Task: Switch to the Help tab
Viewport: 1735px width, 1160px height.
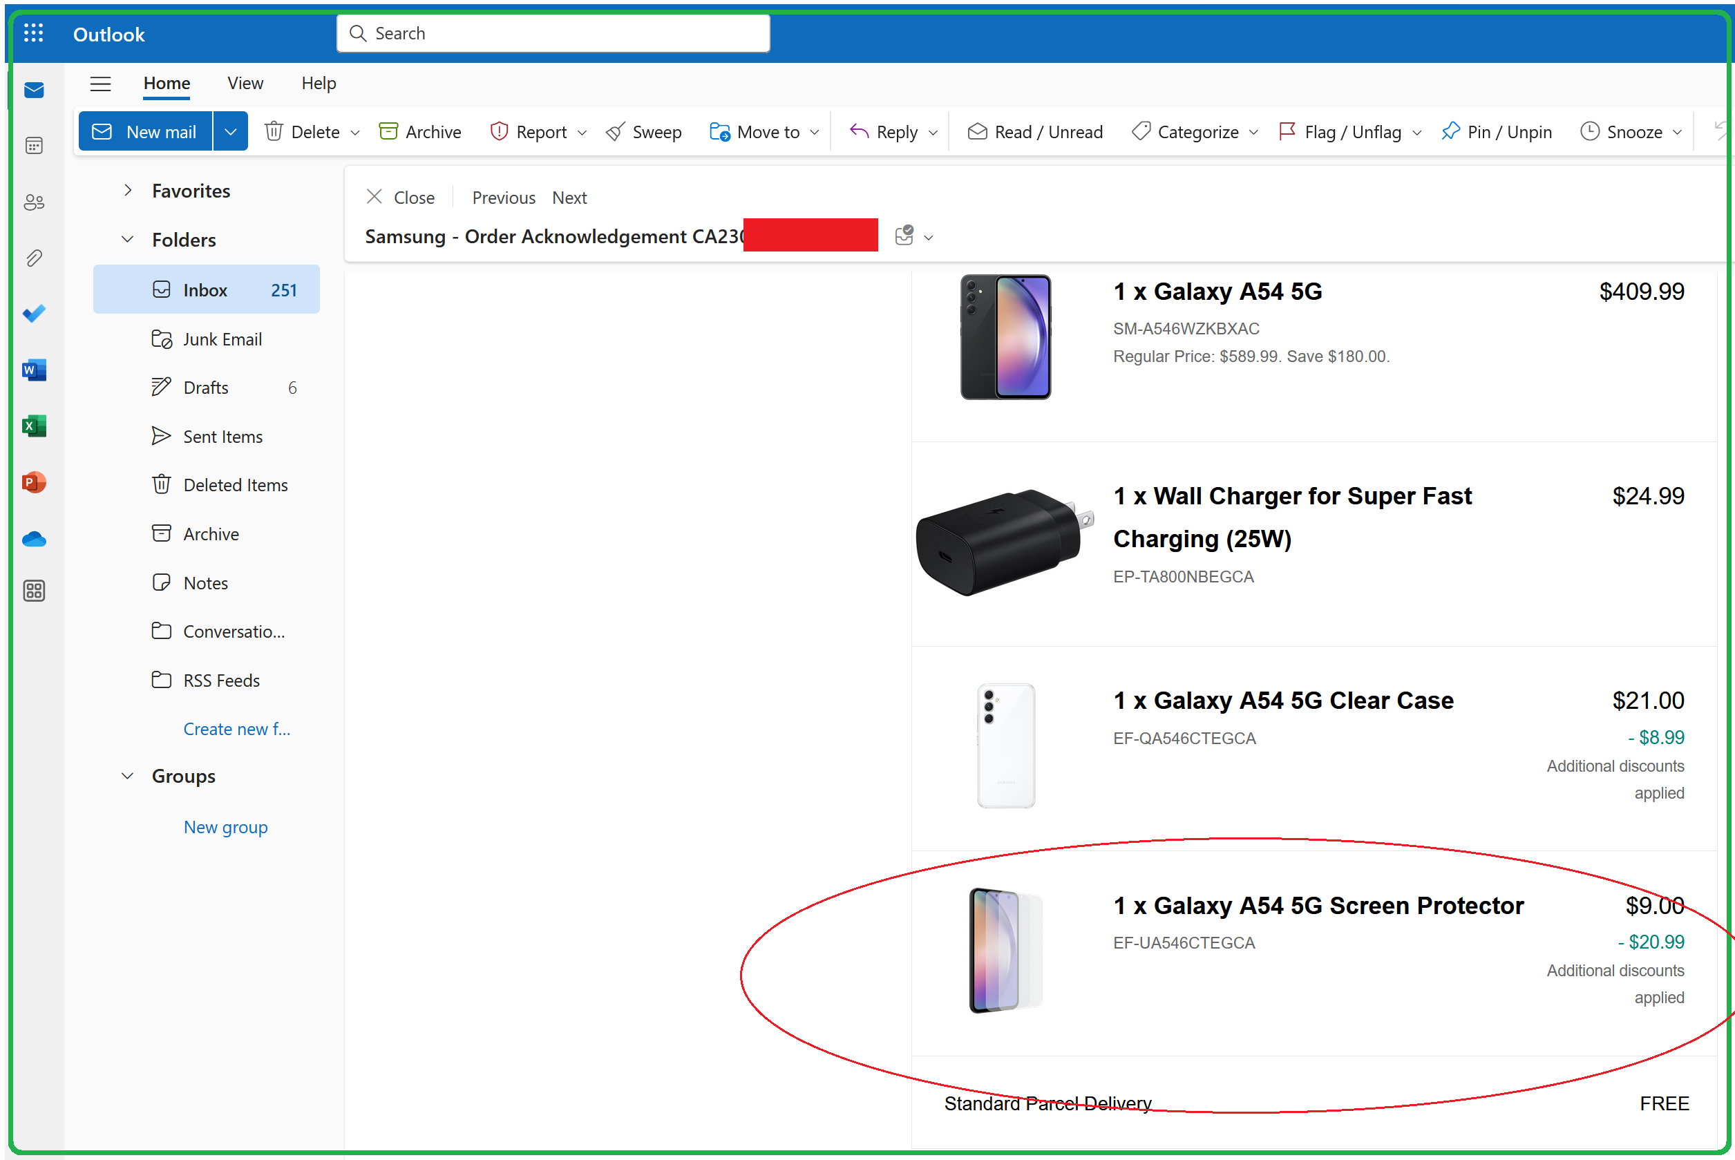Action: click(x=319, y=83)
